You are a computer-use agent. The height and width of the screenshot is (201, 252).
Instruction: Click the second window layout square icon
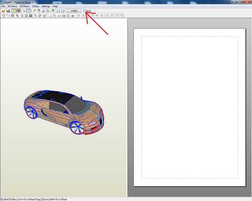[x=63, y=11]
